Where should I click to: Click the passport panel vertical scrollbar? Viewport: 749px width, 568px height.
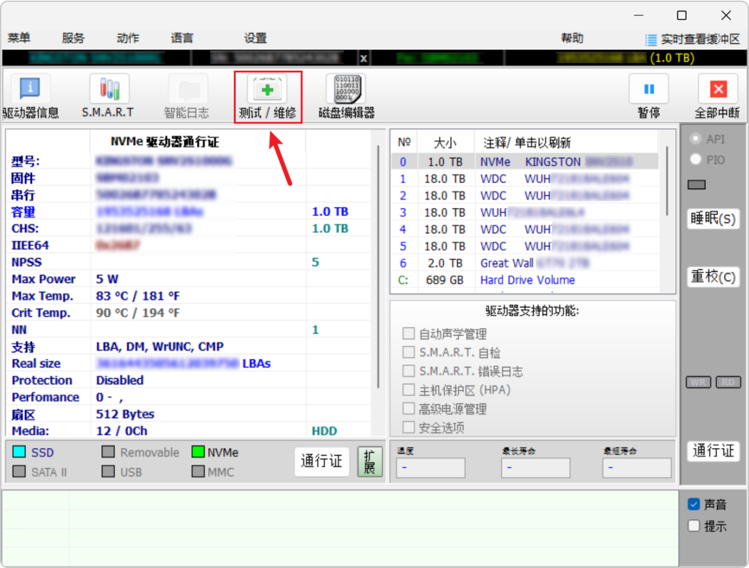coord(378,268)
